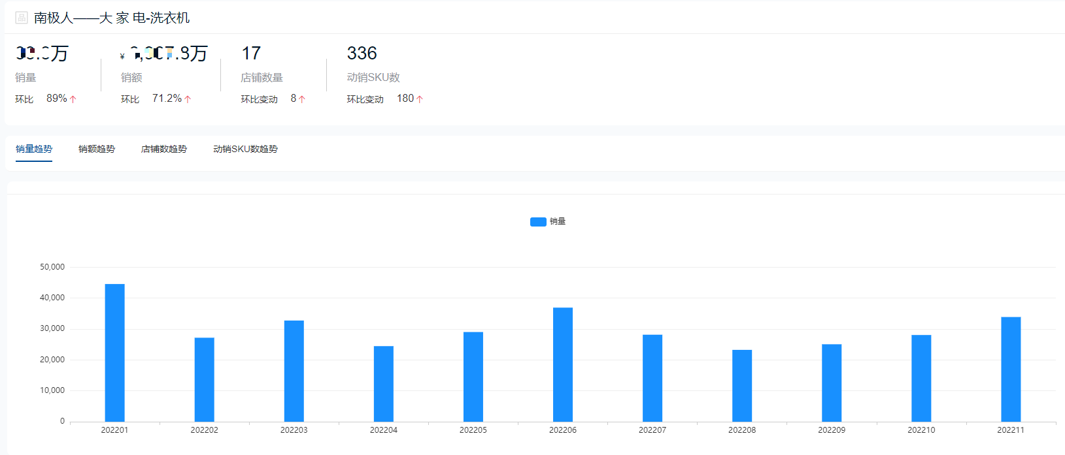Click the 店铺数量 metric label
The height and width of the screenshot is (455, 1065).
coord(262,77)
